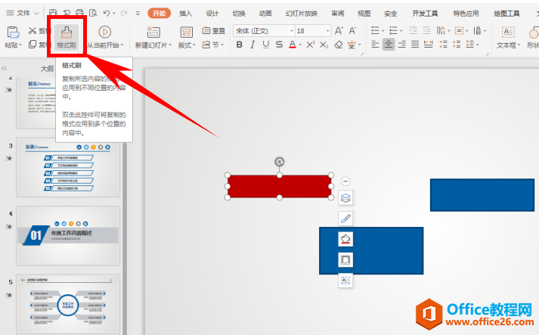Start slideshow from current slide icon
539x335 pixels.
[x=105, y=32]
